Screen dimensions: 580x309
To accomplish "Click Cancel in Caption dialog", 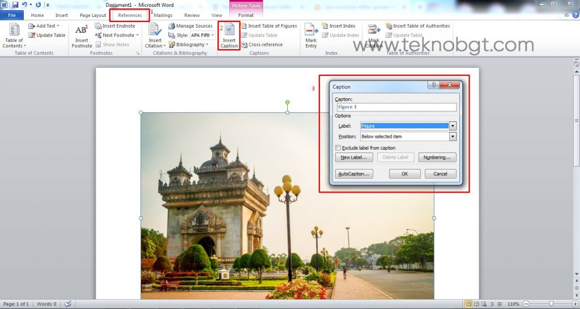I will pyautogui.click(x=441, y=173).
